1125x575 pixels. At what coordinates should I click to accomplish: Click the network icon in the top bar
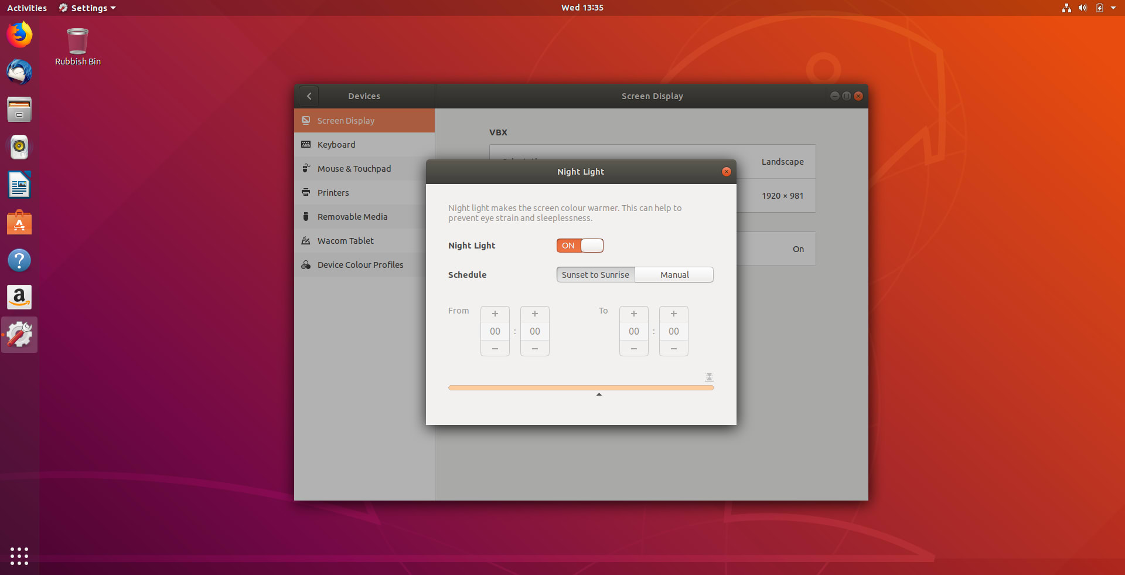1066,8
